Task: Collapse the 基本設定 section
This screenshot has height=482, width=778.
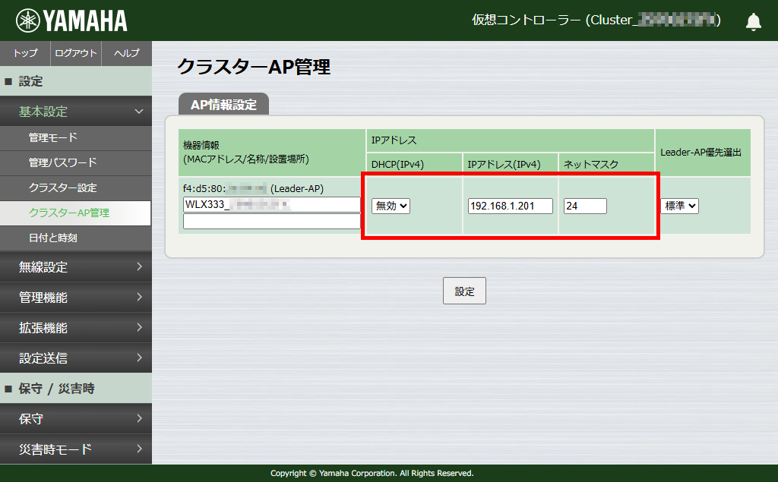Action: pos(76,112)
